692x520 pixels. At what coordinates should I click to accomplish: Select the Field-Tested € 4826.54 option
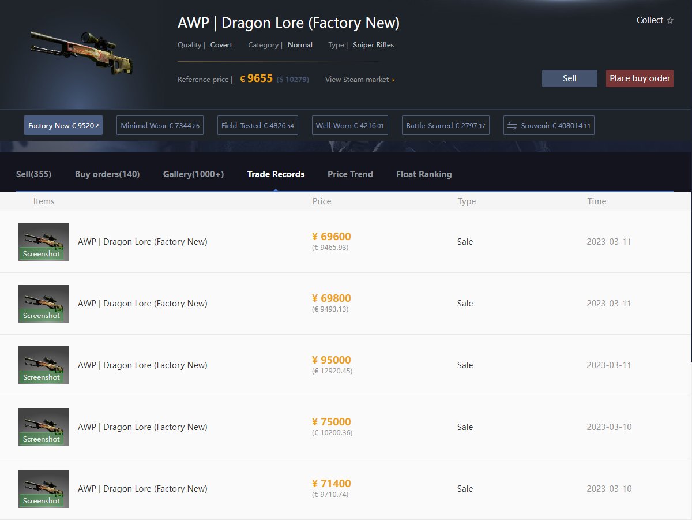click(258, 125)
